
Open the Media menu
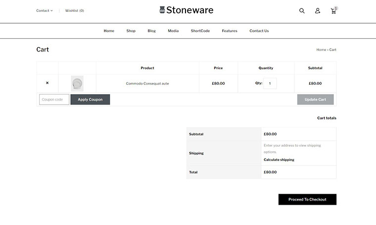(173, 31)
